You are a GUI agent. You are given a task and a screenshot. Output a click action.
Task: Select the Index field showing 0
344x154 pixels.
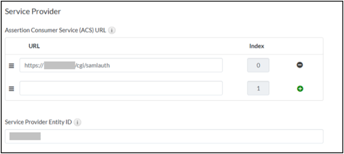click(x=258, y=65)
